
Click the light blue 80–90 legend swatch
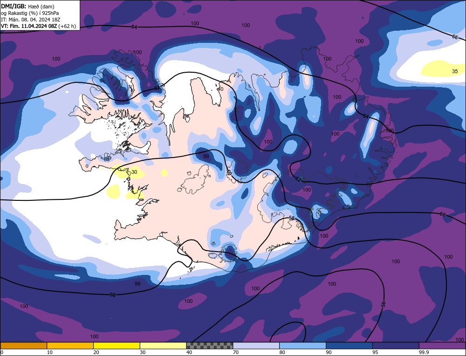click(x=302, y=345)
